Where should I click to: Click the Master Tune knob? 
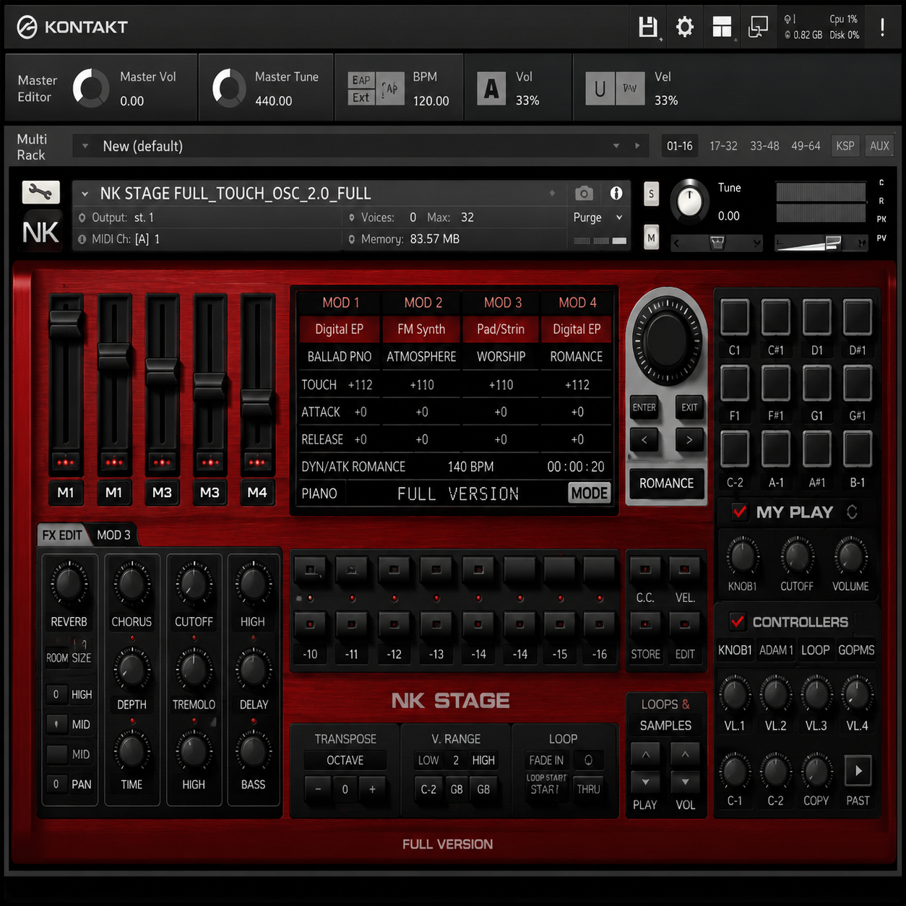click(229, 88)
